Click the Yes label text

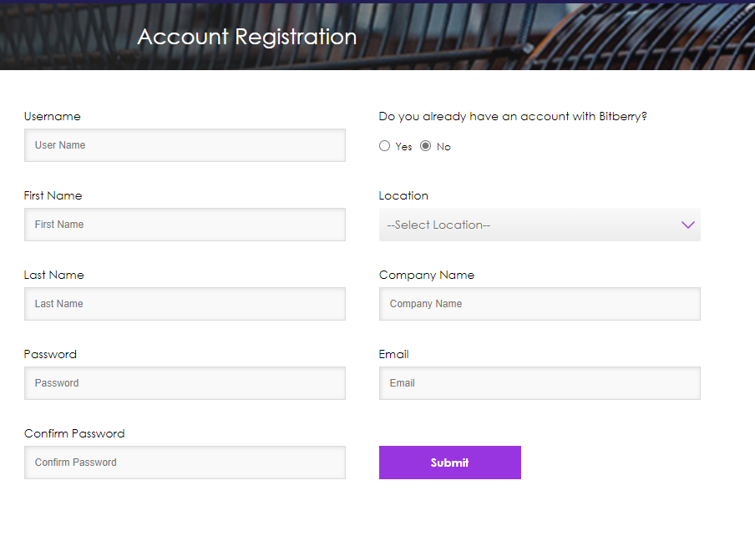click(x=403, y=147)
